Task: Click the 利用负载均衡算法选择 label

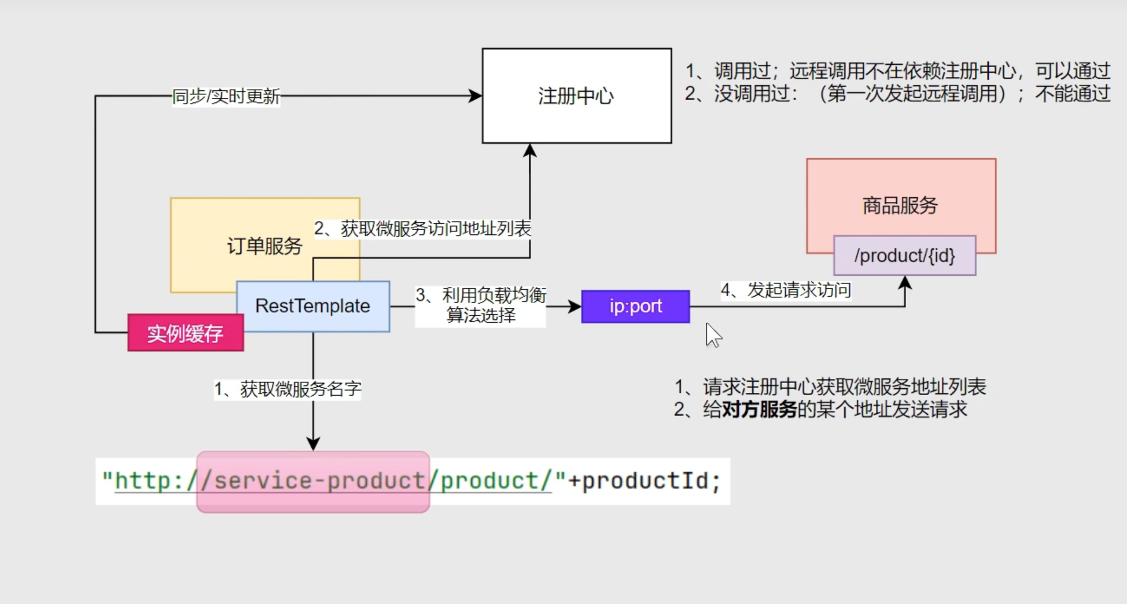Action: [x=480, y=305]
